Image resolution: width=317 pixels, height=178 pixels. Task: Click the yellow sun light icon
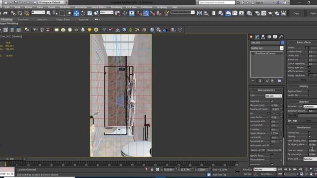(x=89, y=30)
